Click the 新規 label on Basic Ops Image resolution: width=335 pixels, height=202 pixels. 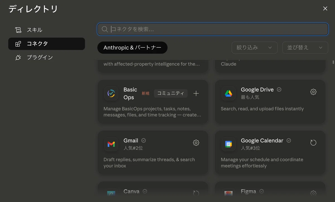[145, 93]
